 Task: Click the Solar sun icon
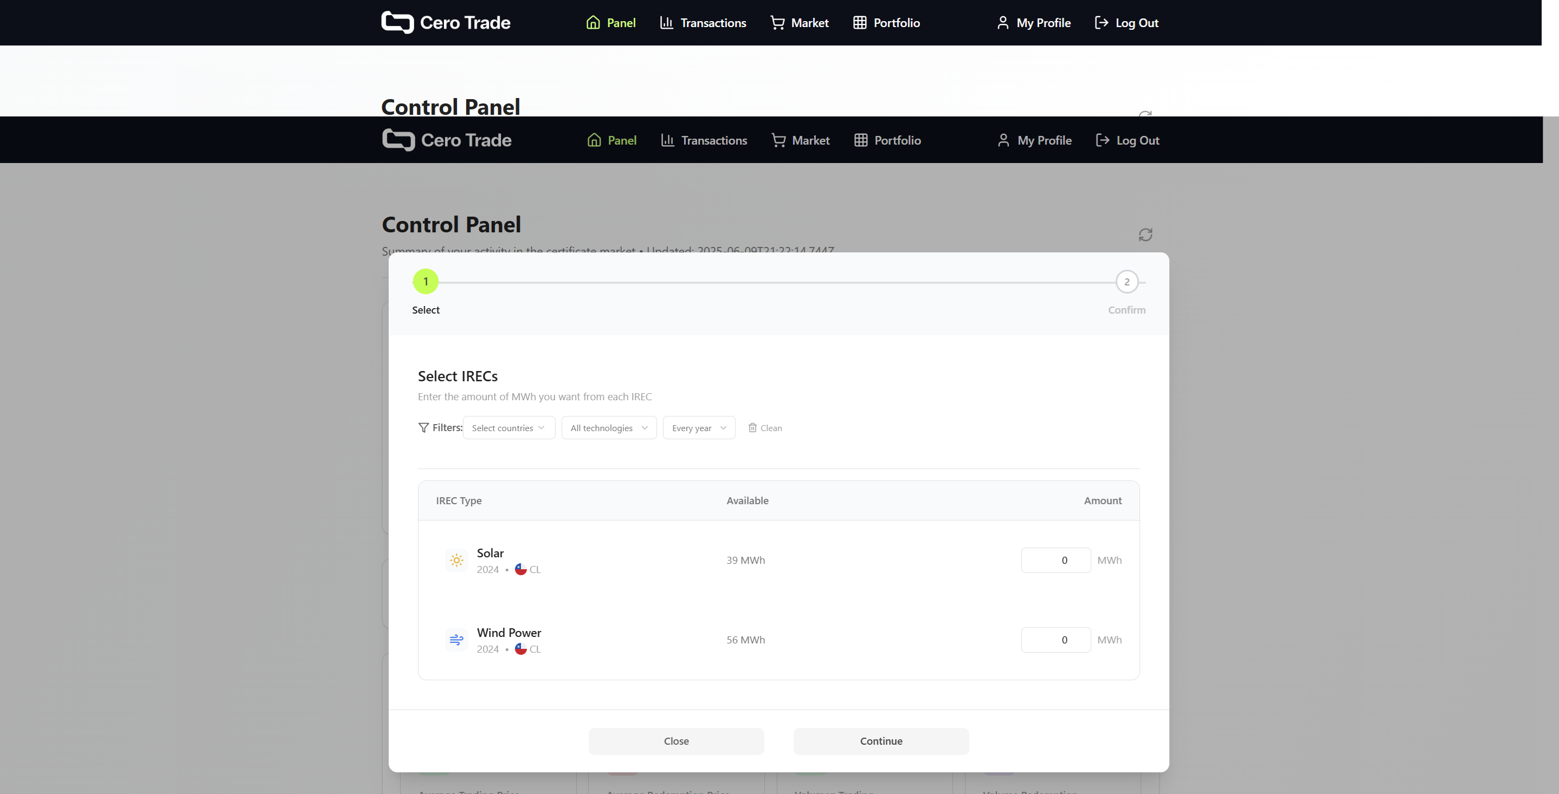pos(456,561)
